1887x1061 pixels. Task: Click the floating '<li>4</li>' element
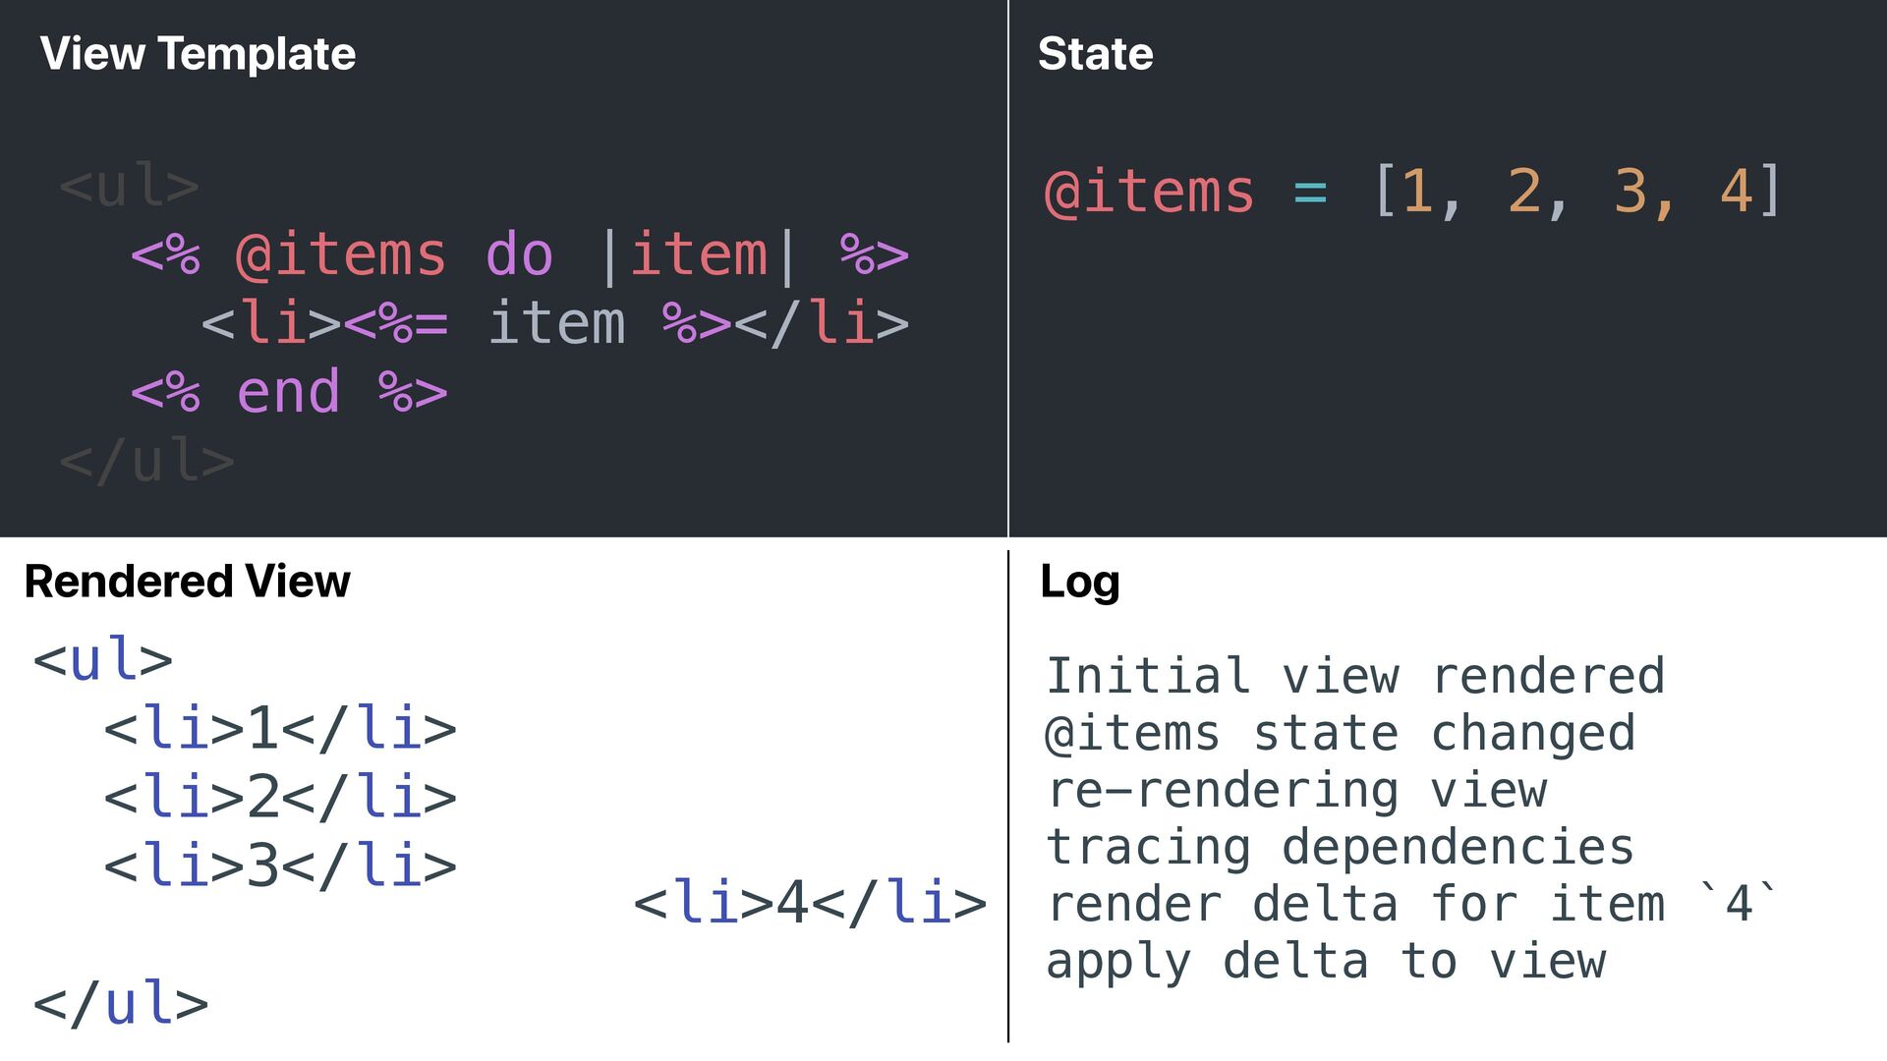tap(810, 902)
